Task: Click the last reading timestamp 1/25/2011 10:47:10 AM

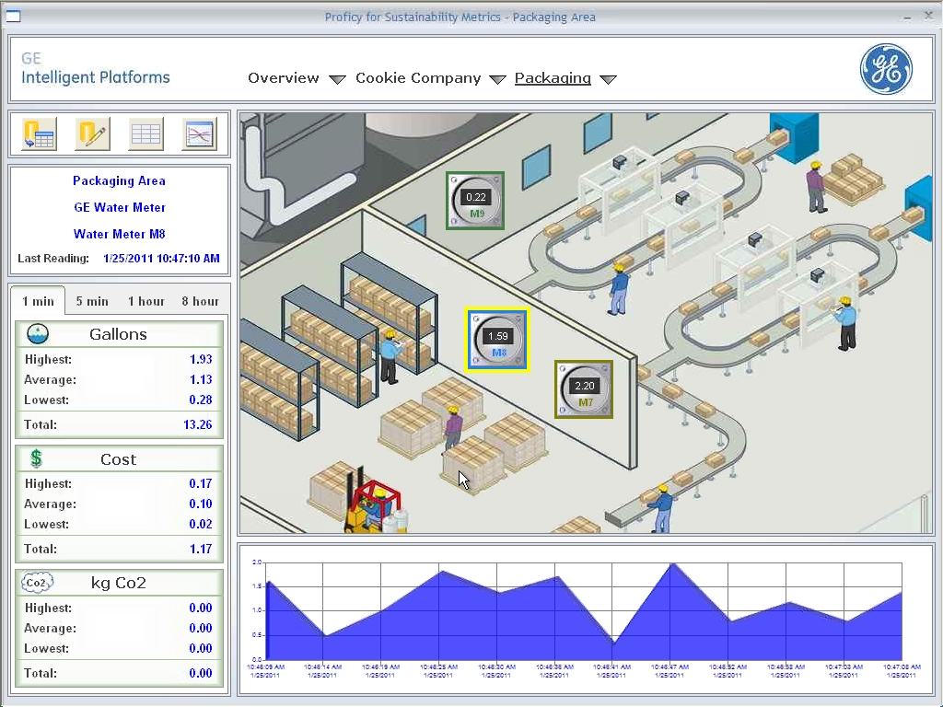Action: click(x=161, y=259)
